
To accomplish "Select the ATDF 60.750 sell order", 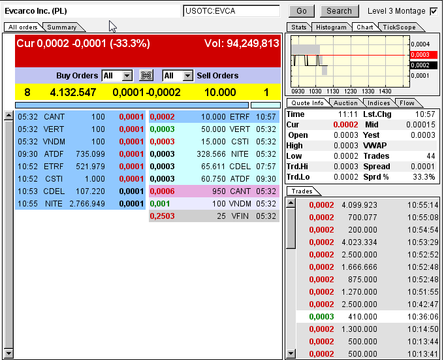I will click(x=214, y=179).
